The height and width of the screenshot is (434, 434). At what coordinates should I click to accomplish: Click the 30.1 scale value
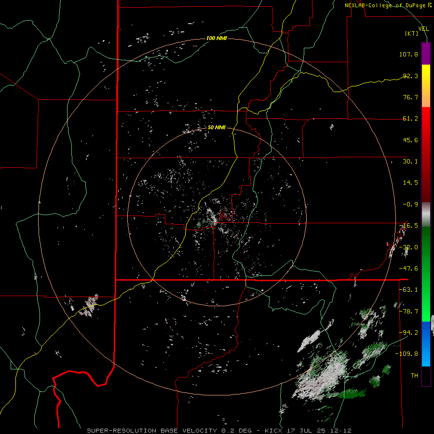point(410,162)
